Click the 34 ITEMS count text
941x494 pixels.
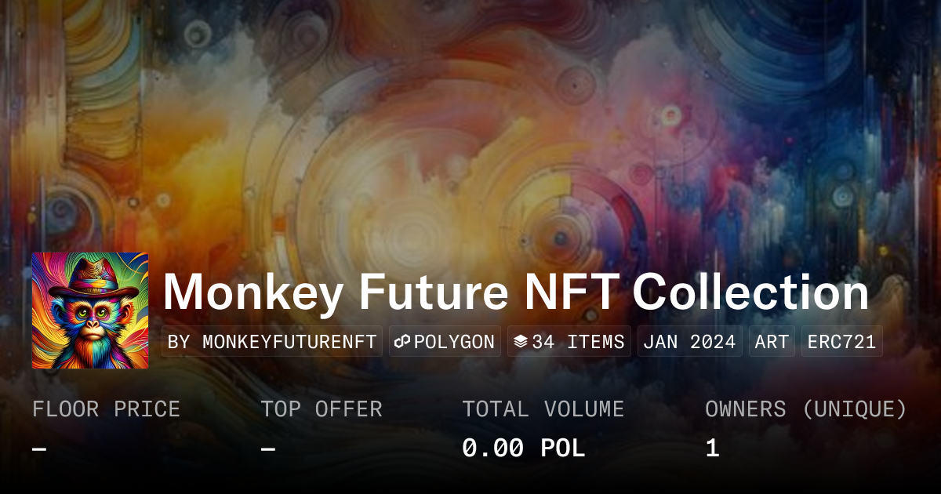point(578,342)
